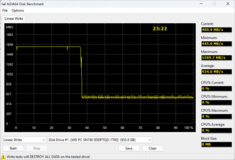235x160 pixels.
Task: Open the Options menu
Action: [x=18, y=11]
